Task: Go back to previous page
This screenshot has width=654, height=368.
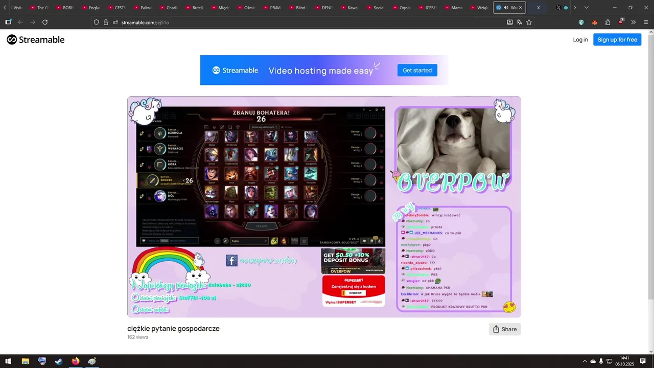Action: (20, 22)
